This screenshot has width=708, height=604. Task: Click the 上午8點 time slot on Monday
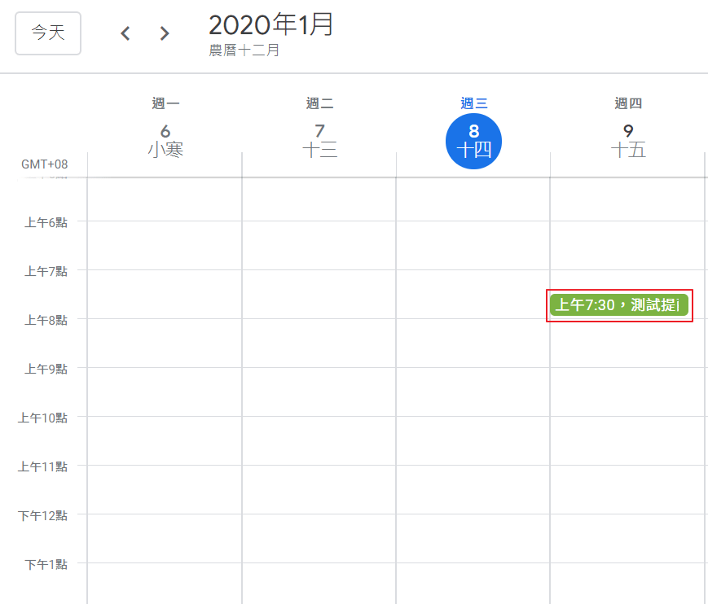click(165, 343)
